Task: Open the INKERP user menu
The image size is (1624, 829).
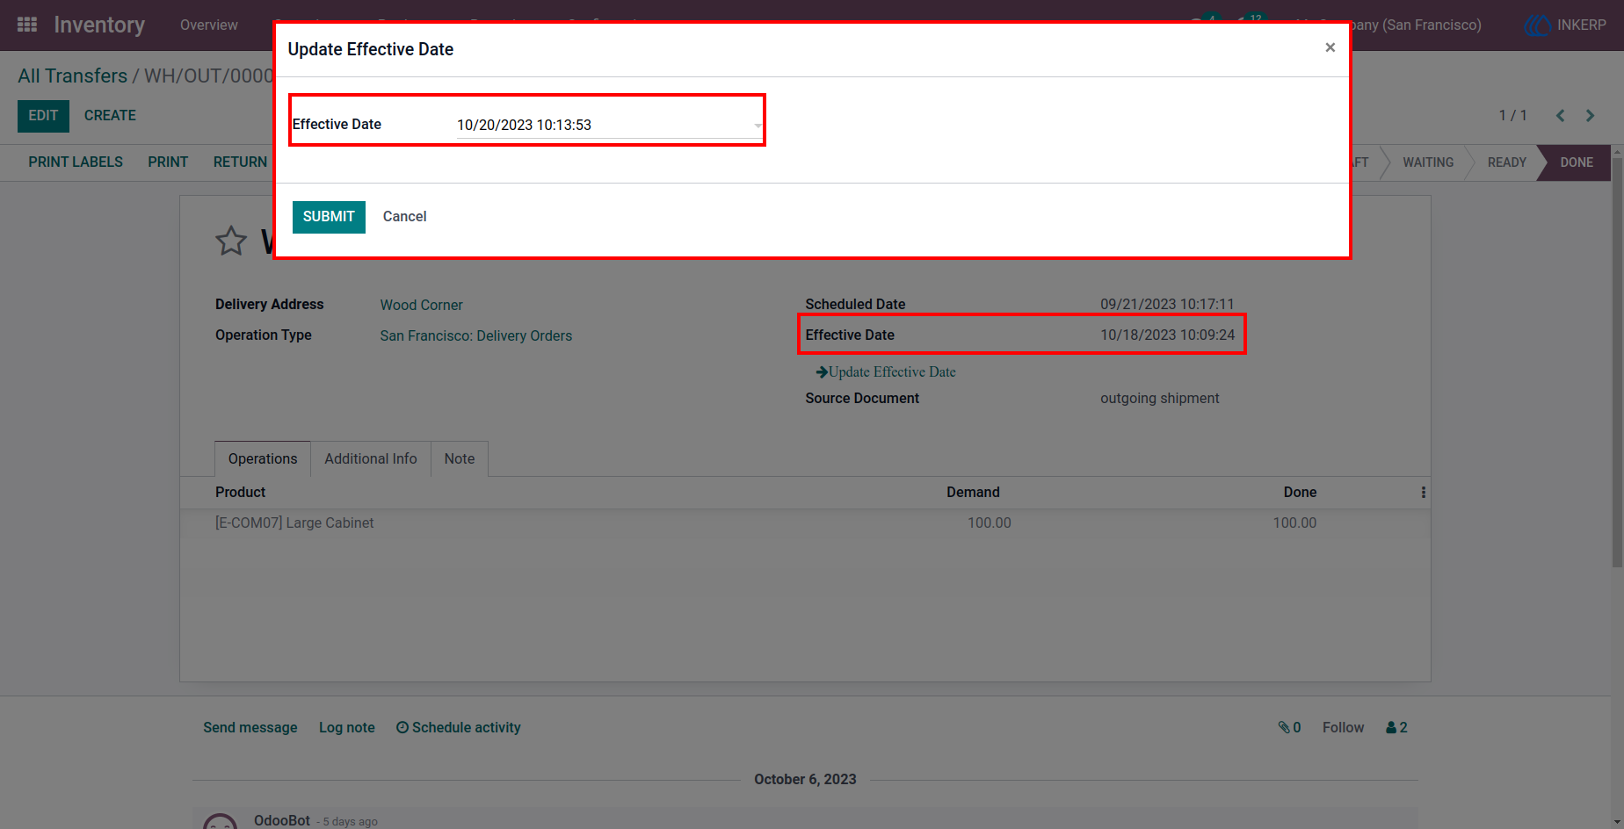Action: [x=1566, y=25]
